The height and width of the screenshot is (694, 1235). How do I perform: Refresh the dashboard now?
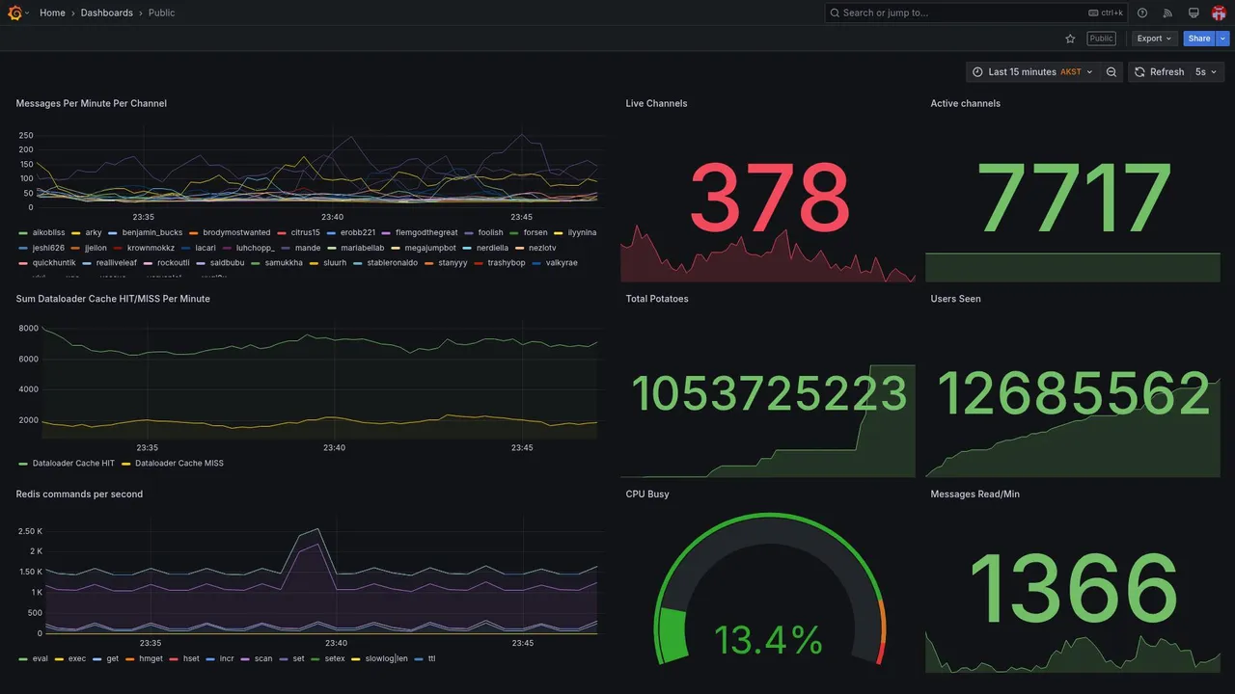click(1159, 72)
